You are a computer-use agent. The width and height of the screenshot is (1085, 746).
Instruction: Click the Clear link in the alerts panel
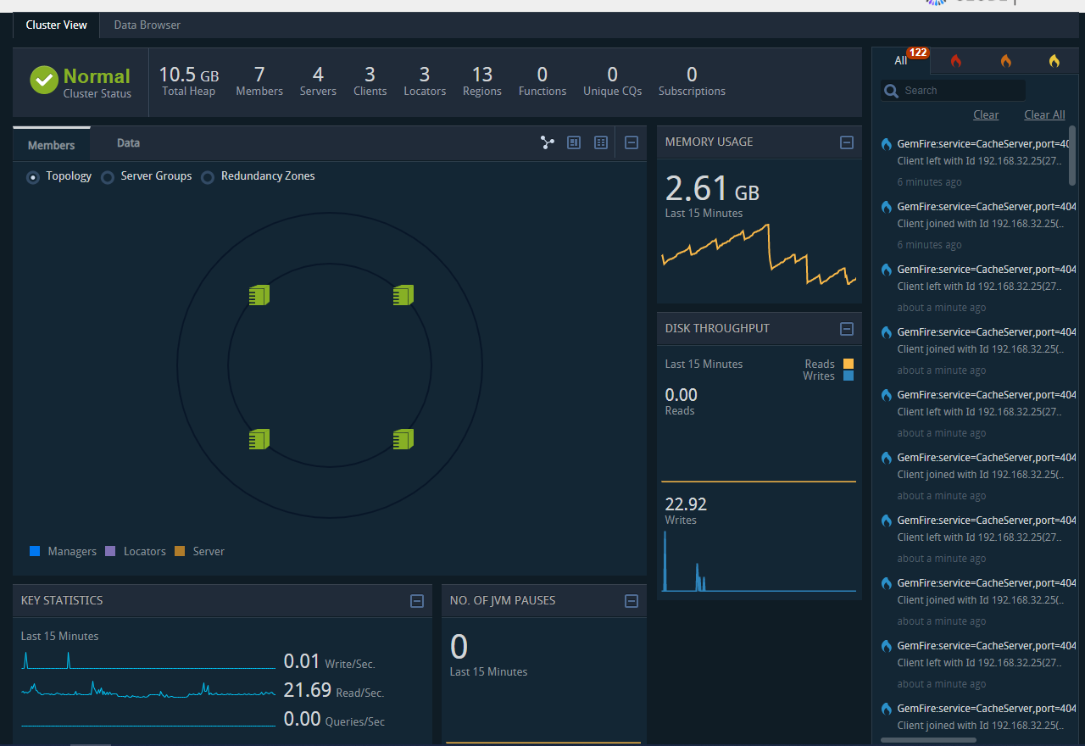click(986, 114)
